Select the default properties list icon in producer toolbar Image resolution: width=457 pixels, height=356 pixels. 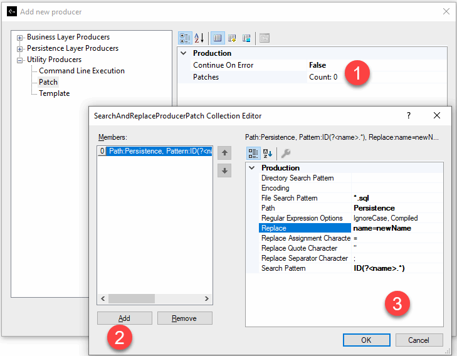(x=218, y=38)
